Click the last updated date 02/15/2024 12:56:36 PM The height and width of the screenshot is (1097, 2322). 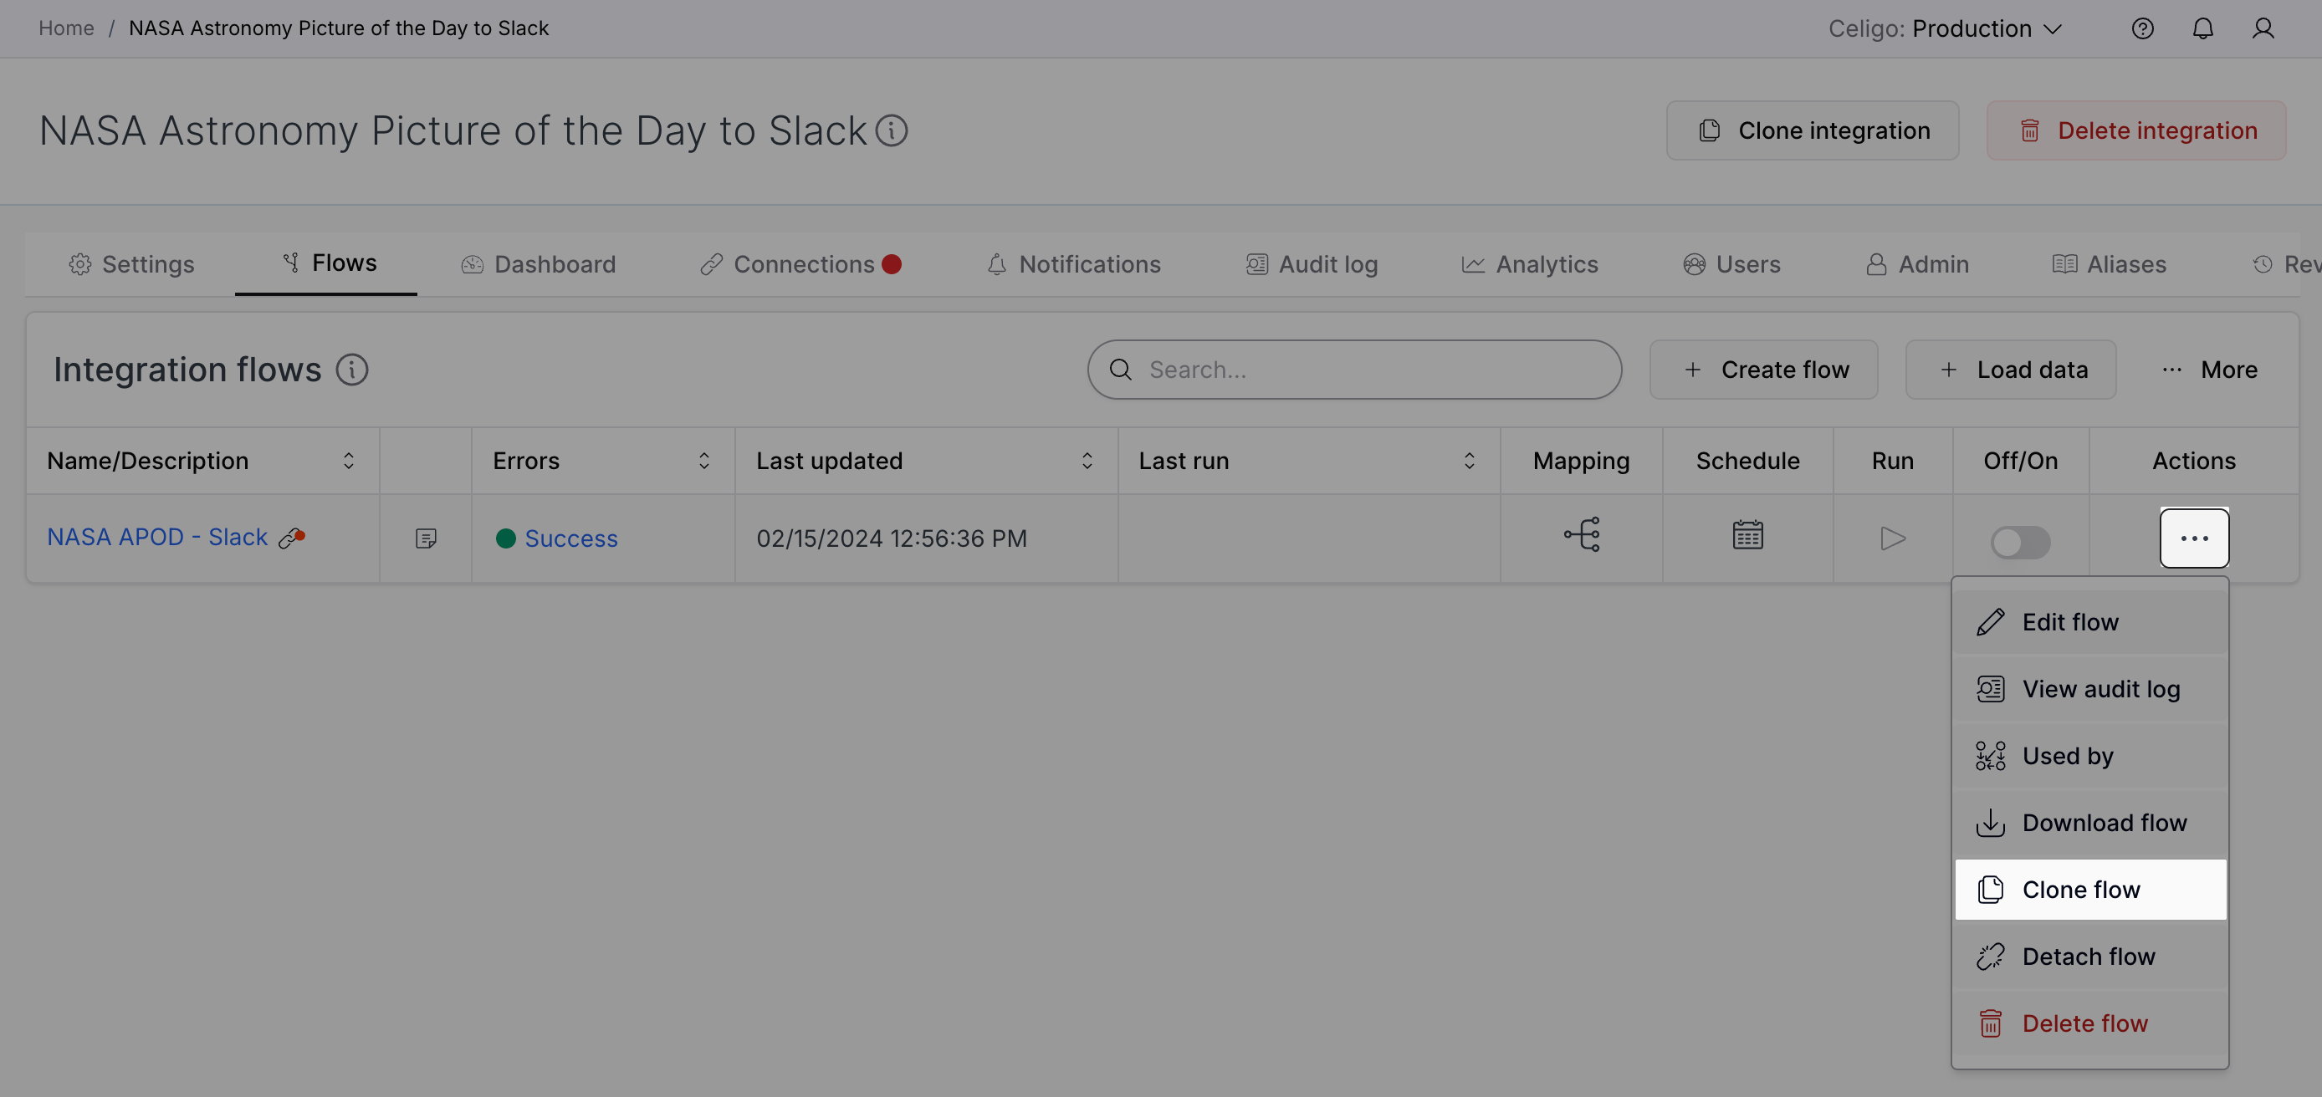point(892,538)
